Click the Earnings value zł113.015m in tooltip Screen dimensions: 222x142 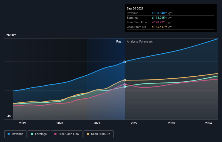160,18
